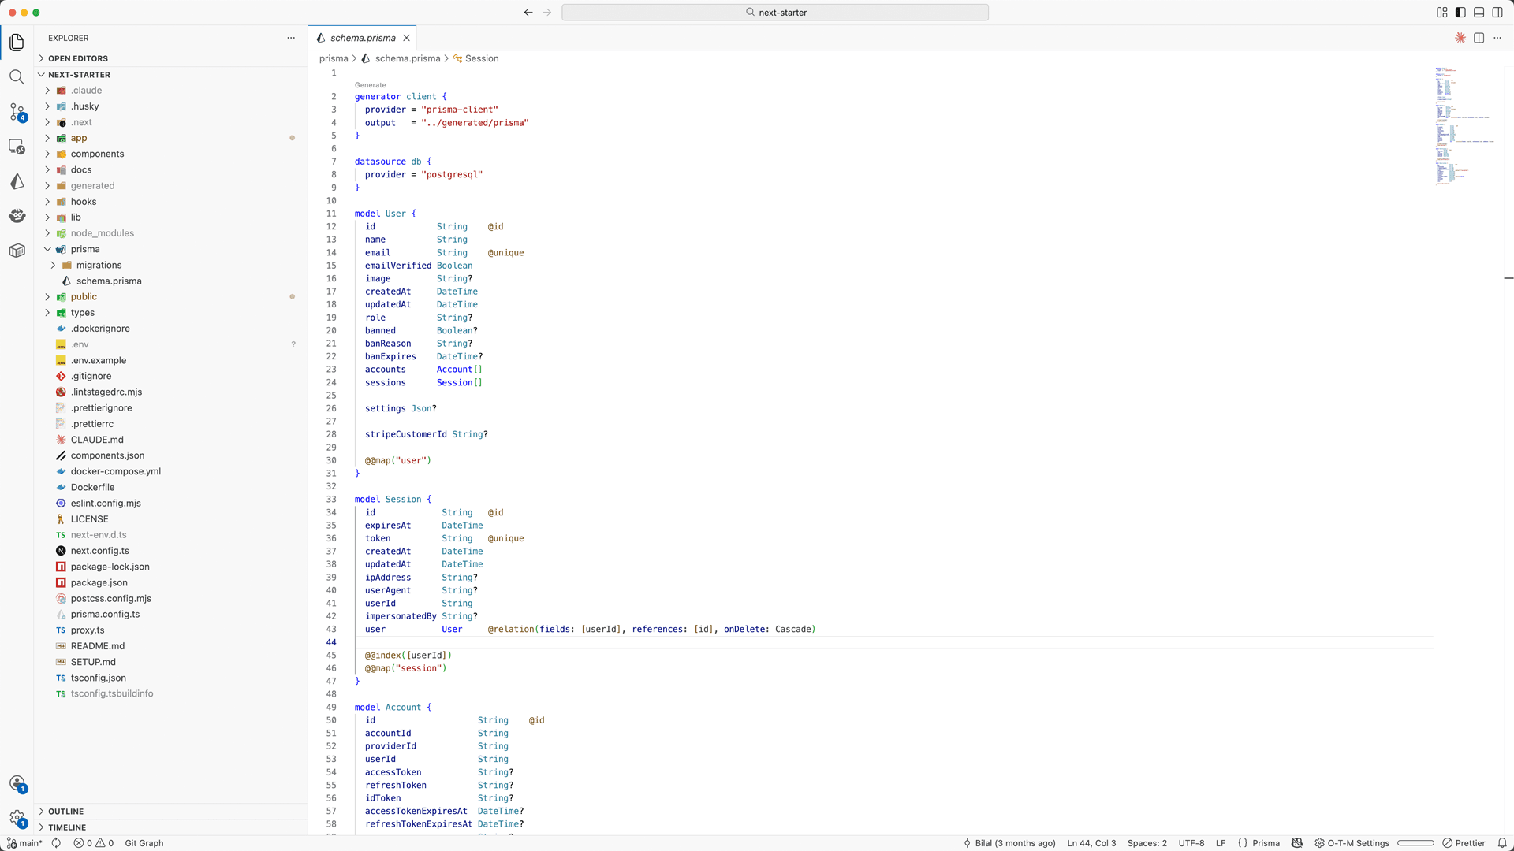Click the robot face icon in activity bar

pyautogui.click(x=17, y=216)
